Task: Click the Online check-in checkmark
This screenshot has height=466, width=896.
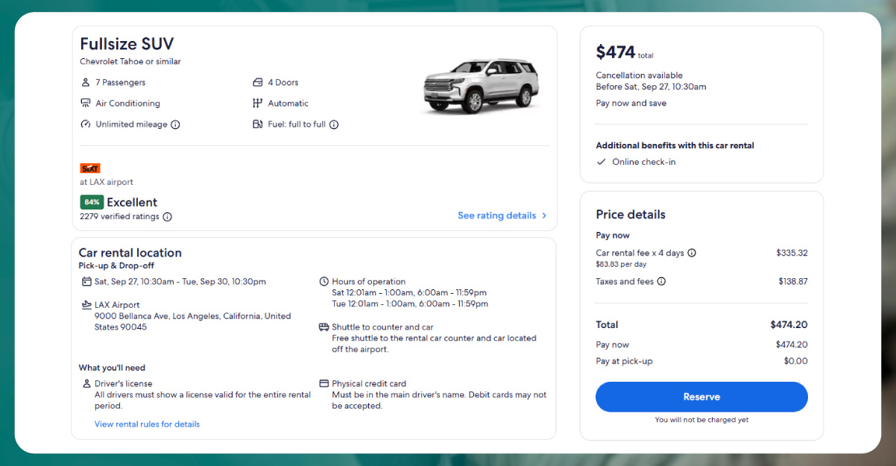Action: [x=602, y=162]
